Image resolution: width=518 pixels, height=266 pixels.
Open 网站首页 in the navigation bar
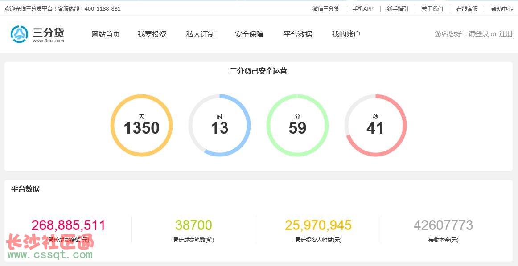point(105,34)
